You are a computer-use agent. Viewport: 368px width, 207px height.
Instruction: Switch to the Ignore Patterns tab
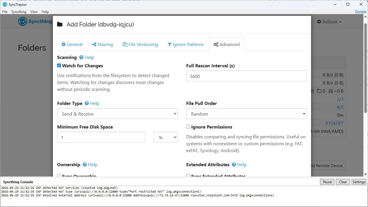click(186, 45)
